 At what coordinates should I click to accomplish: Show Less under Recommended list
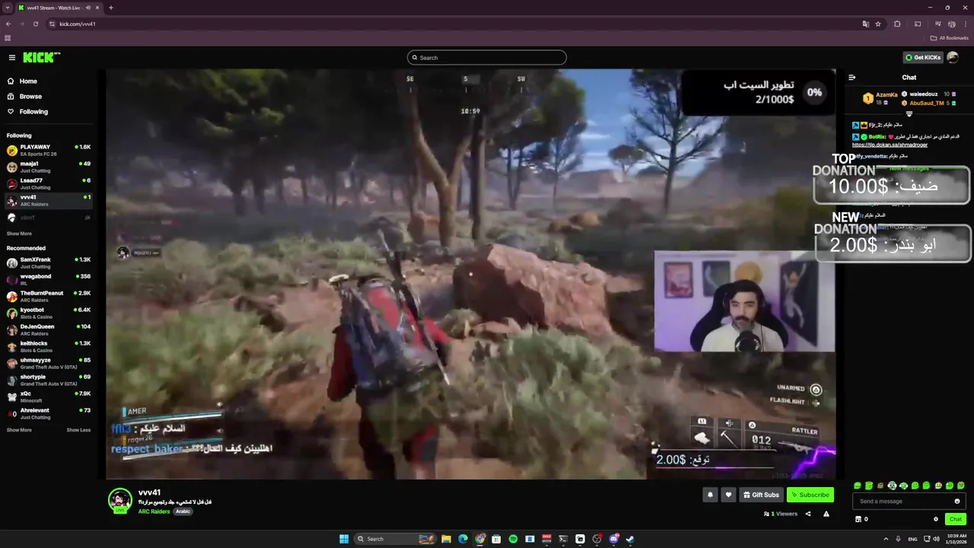pos(78,430)
